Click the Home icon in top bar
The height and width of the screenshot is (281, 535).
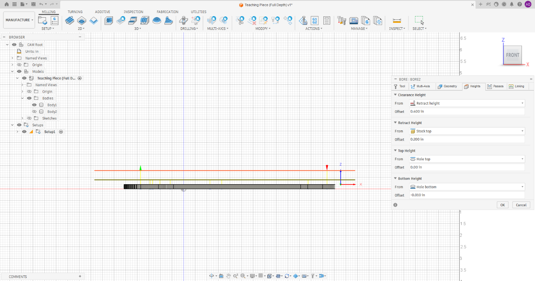6,4
